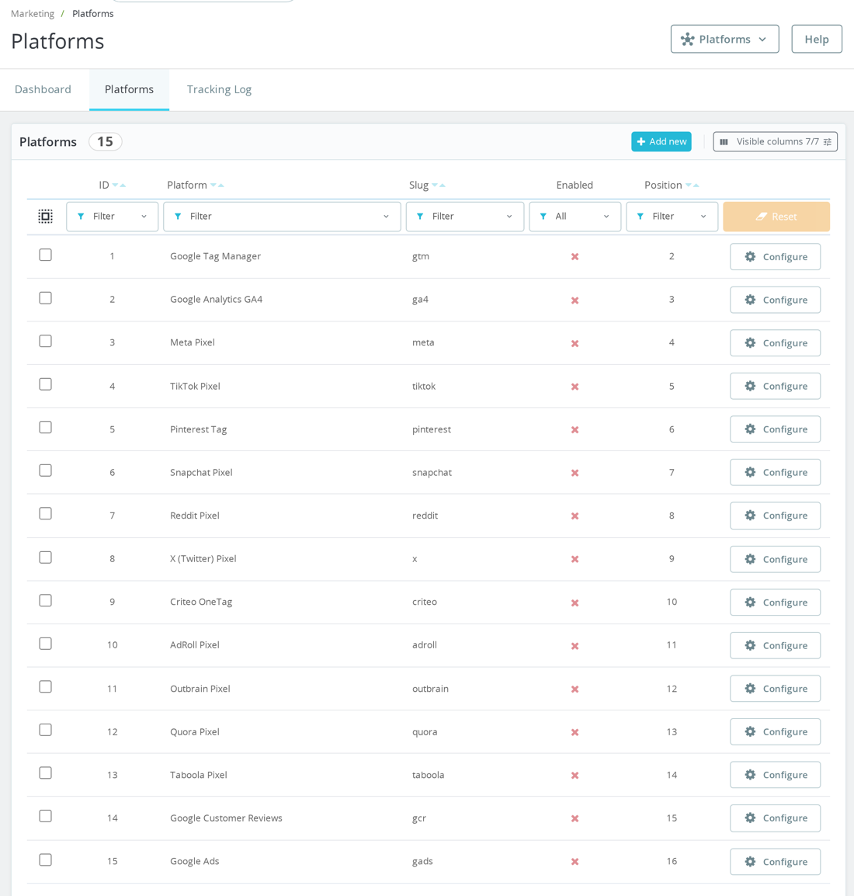Reset the table filters
This screenshot has height=896, width=854.
tap(776, 217)
